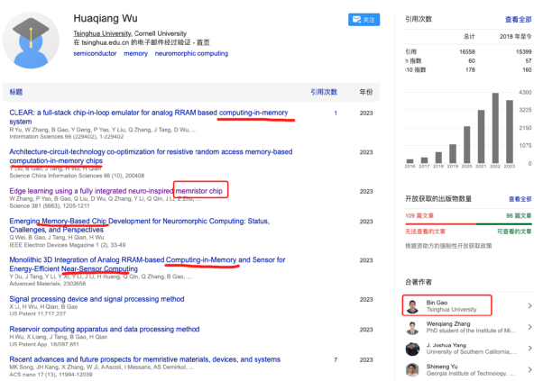This screenshot has height=381, width=543.
Task: View all open-access publications via 查看全部
Action: pyautogui.click(x=520, y=199)
